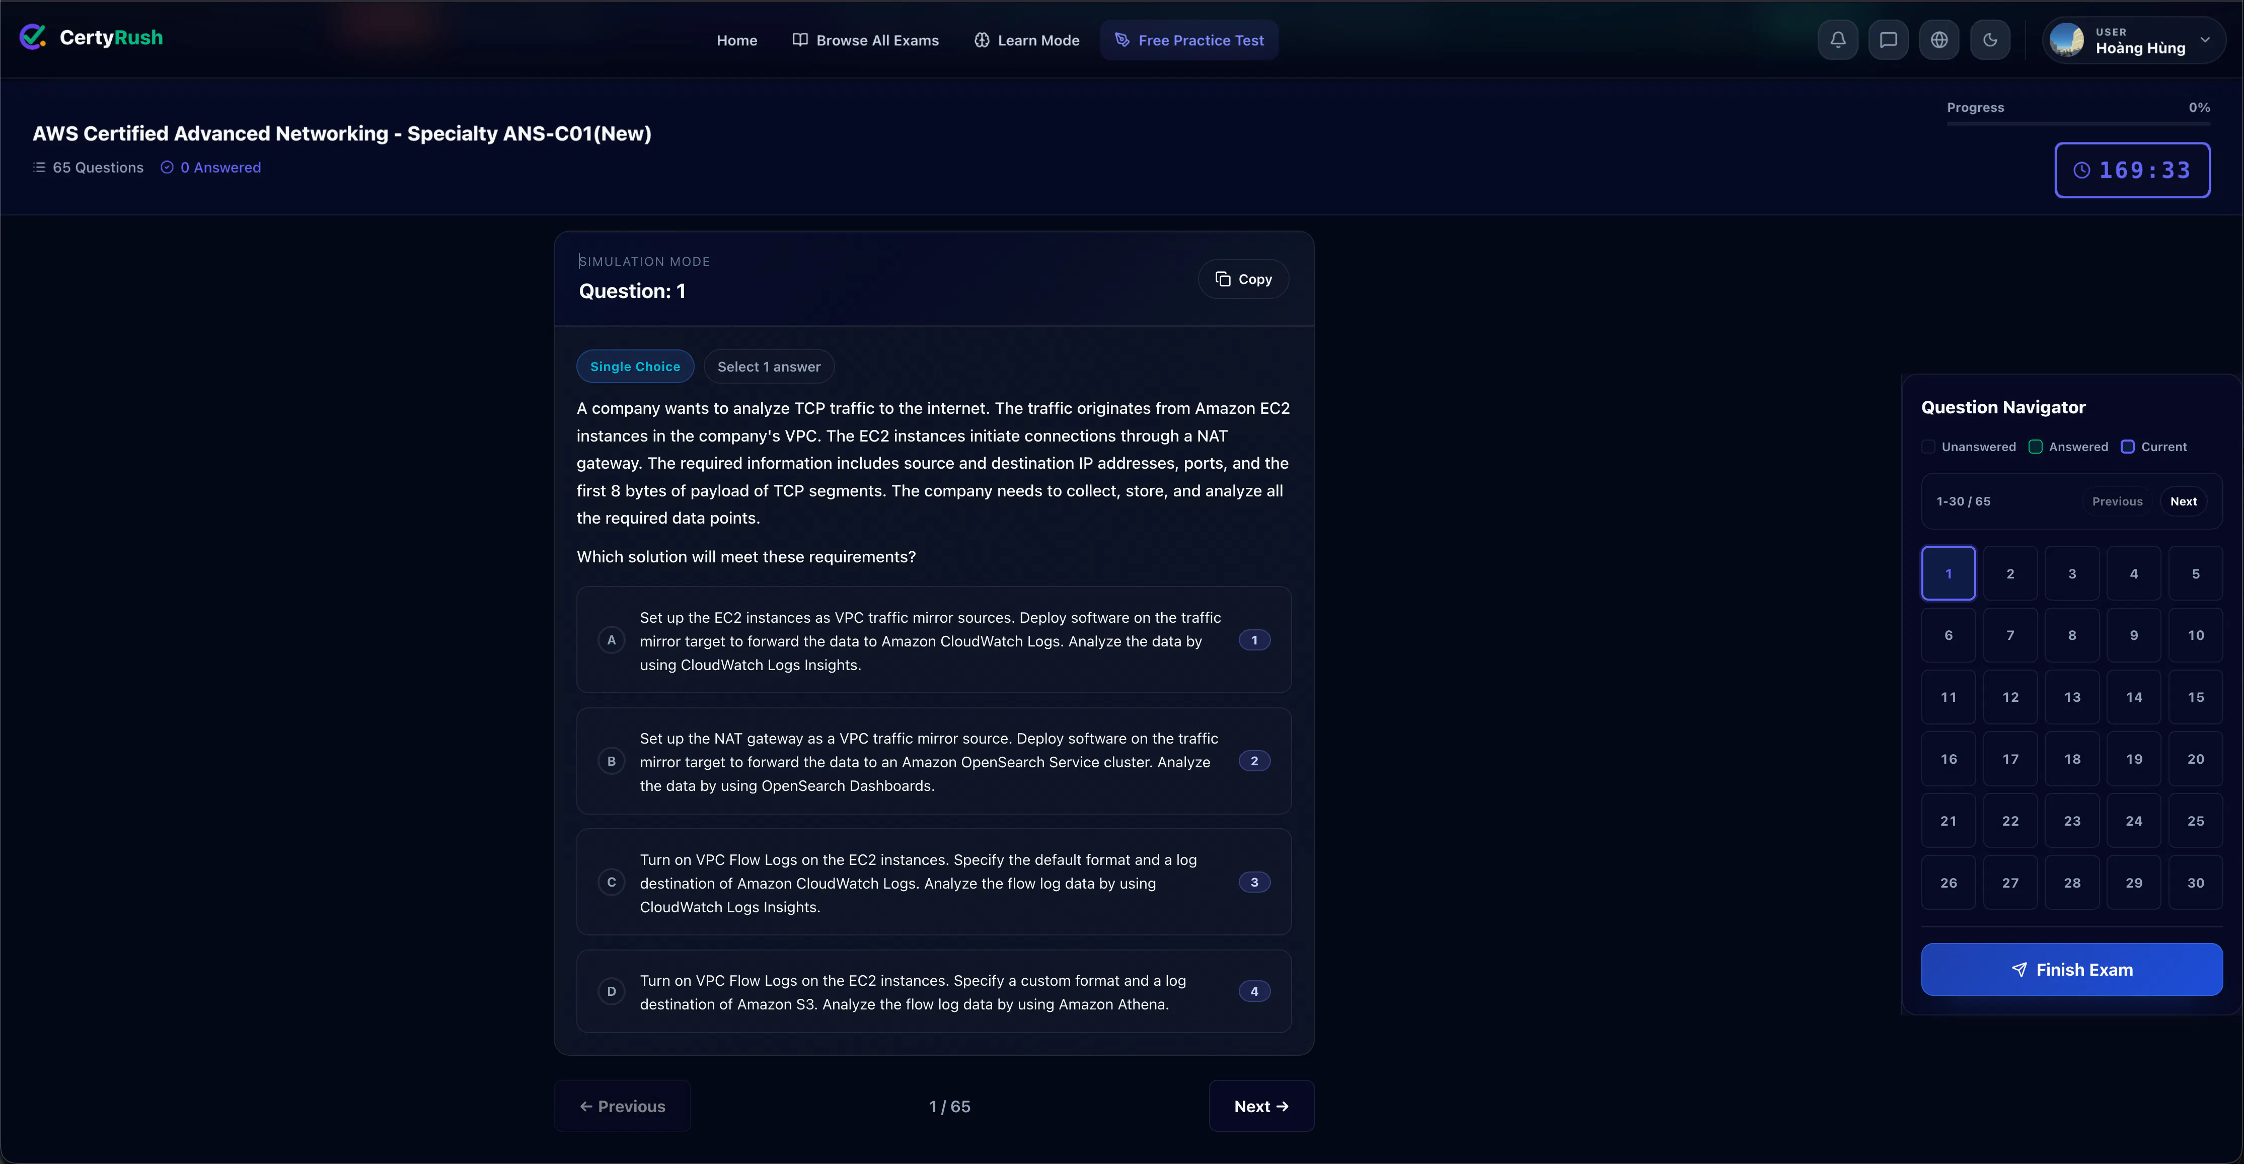Viewport: 2244px width, 1164px height.
Task: Click the user avatar picture
Action: 2066,40
